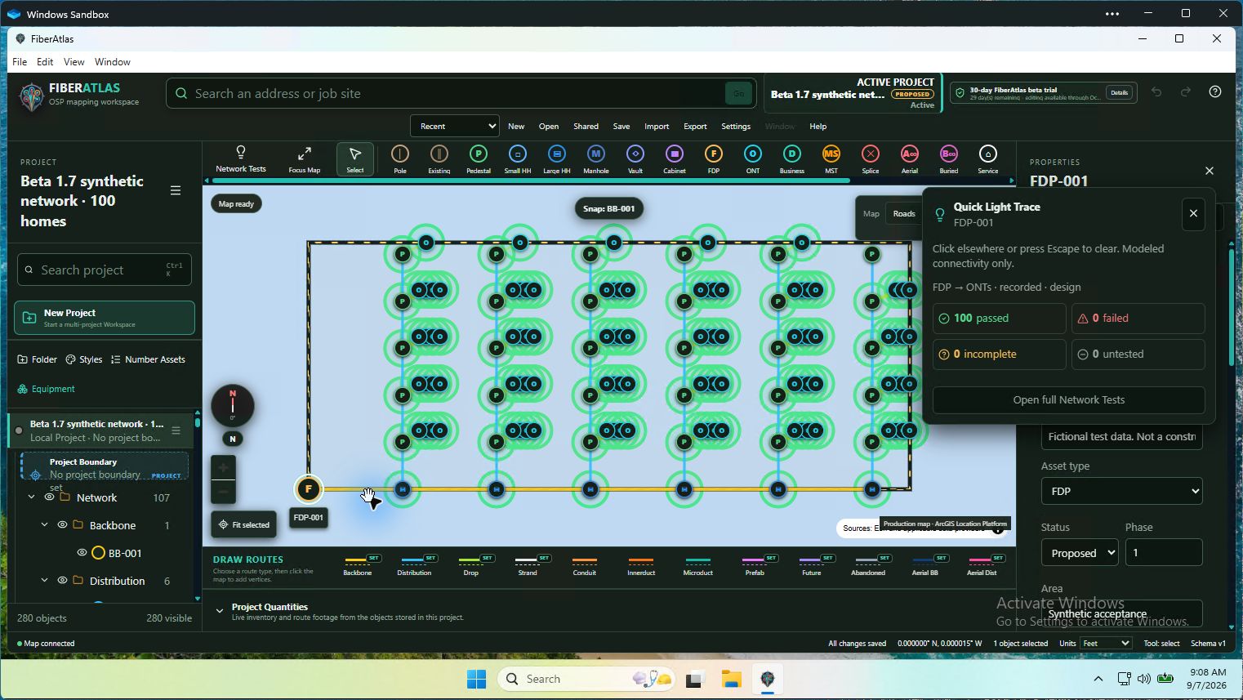Choose the Manhole asset tool
1243x700 pixels.
pos(596,158)
